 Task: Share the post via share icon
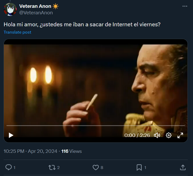tap(183, 167)
